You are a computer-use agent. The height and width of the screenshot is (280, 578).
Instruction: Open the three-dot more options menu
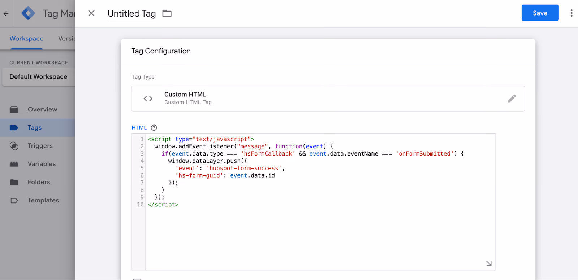571,13
